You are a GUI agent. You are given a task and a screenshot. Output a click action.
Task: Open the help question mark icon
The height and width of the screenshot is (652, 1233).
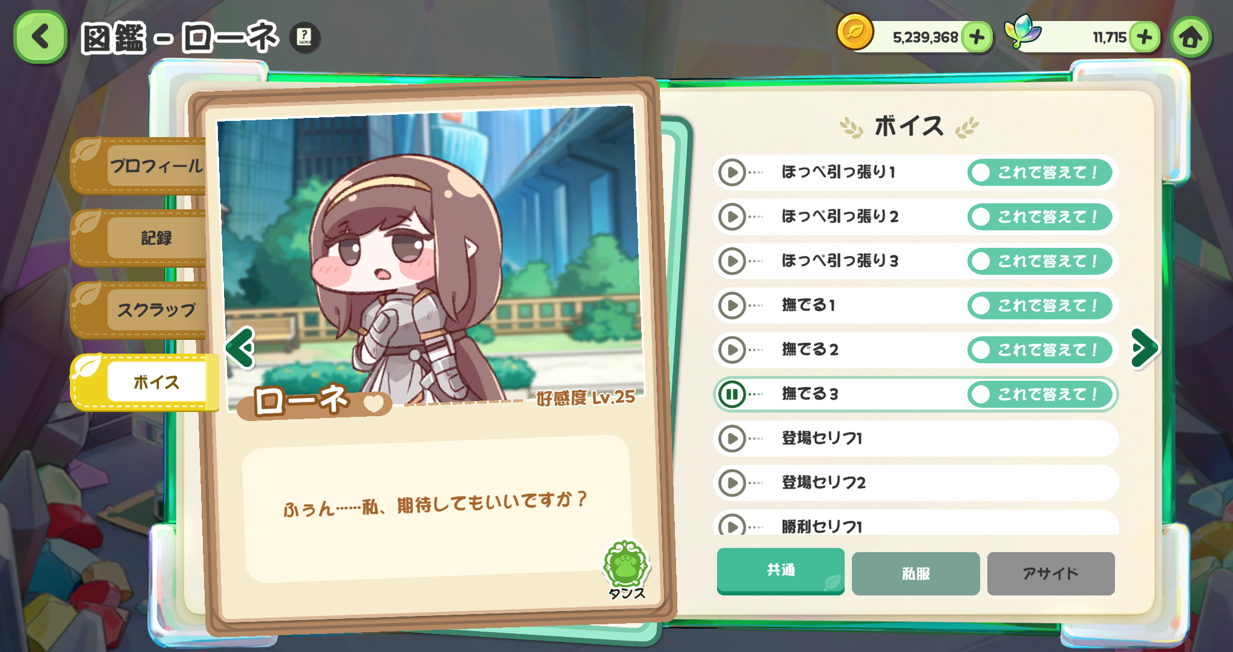point(305,37)
